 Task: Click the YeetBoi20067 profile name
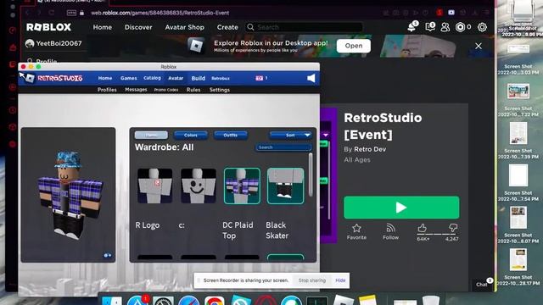[x=59, y=43]
